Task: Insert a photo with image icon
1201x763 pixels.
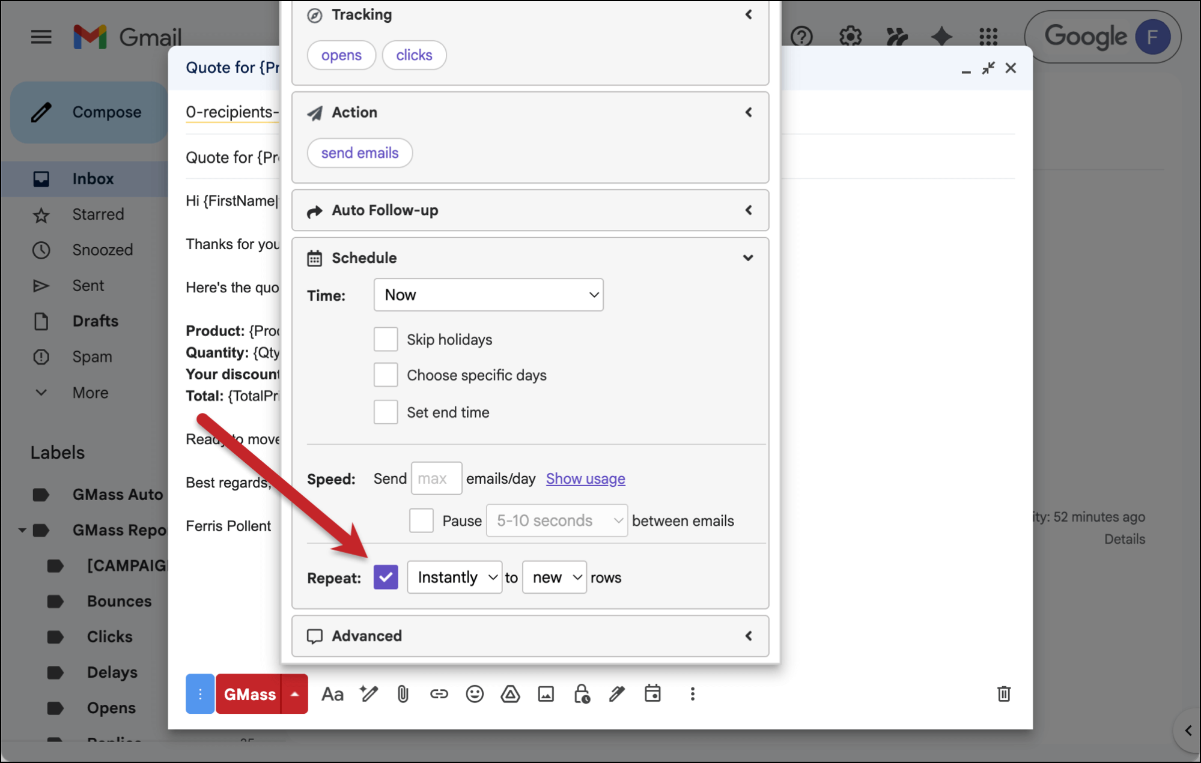Action: click(x=546, y=695)
